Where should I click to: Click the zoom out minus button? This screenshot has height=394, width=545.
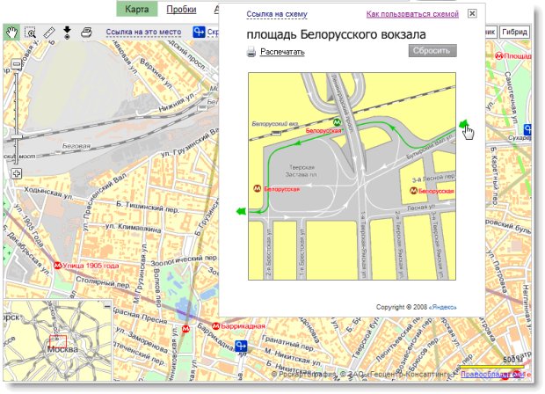click(17, 64)
